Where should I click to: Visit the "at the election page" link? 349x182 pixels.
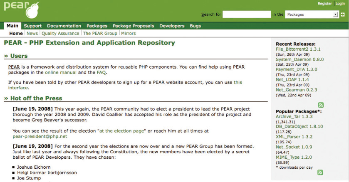[121, 131]
